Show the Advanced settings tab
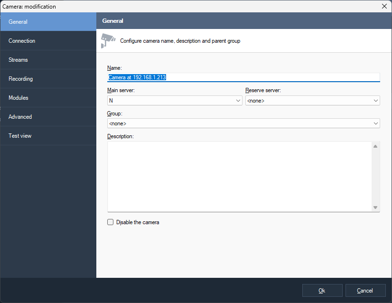 [48, 117]
